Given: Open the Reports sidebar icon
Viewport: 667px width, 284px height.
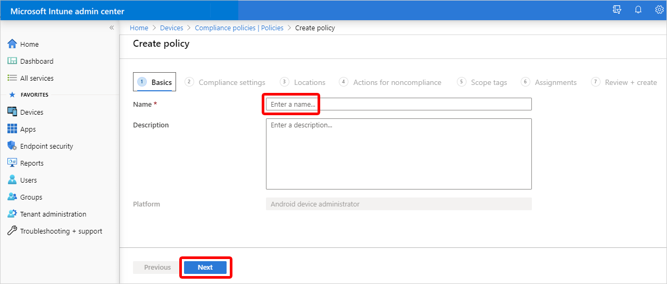Looking at the screenshot, I should (12, 163).
